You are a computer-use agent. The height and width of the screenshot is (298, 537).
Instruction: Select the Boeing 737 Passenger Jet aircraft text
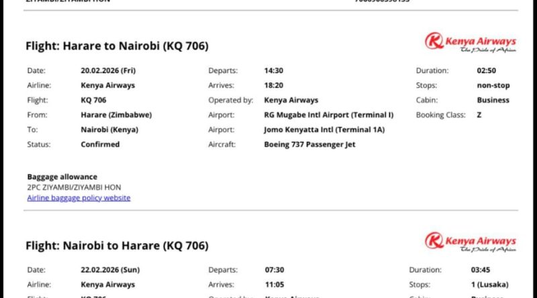[x=309, y=144]
